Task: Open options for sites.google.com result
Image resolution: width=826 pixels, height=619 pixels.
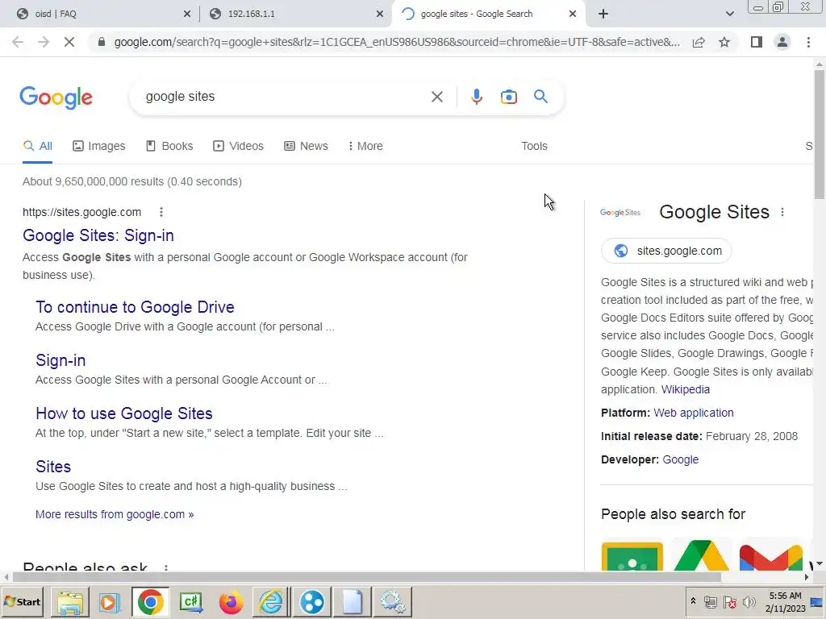Action: pyautogui.click(x=161, y=212)
